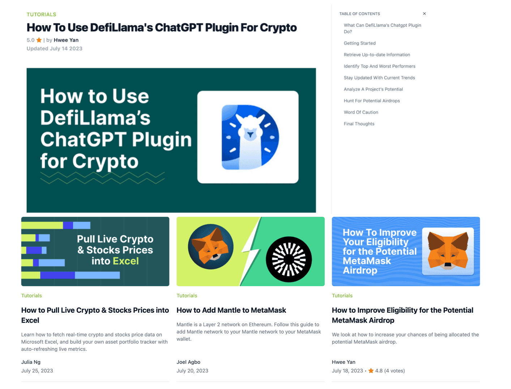The height and width of the screenshot is (389, 511).
Task: Open the MetaMask Airdrop eligibility thumbnail
Action: coord(406,252)
